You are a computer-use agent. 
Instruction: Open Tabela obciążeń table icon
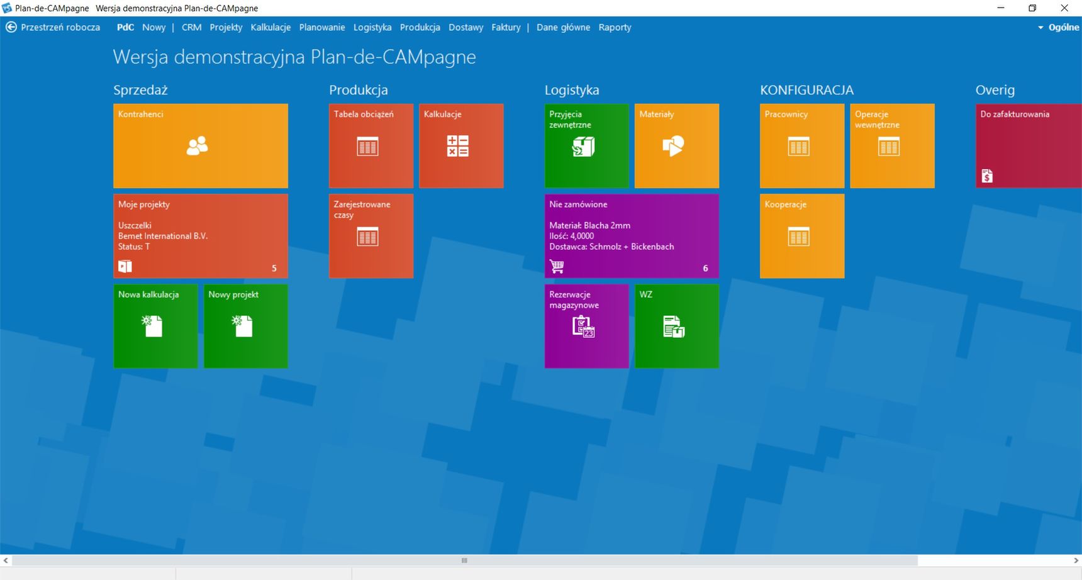click(367, 146)
